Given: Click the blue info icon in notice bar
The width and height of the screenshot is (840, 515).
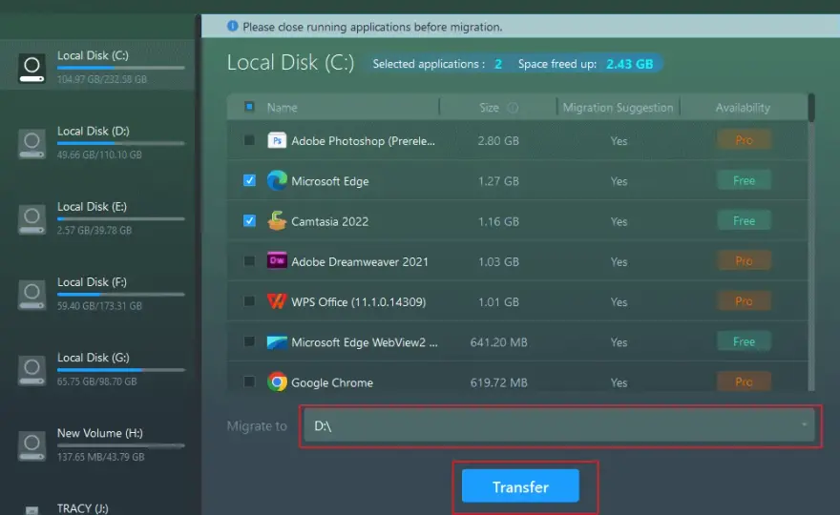Looking at the screenshot, I should point(232,26).
